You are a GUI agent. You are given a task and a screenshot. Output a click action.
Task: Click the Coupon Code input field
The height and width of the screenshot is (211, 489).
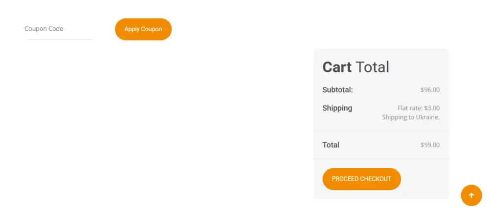[59, 29]
